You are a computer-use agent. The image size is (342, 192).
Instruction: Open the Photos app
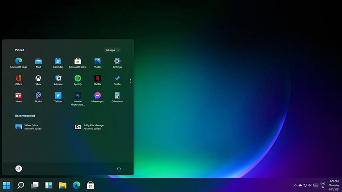(97, 63)
